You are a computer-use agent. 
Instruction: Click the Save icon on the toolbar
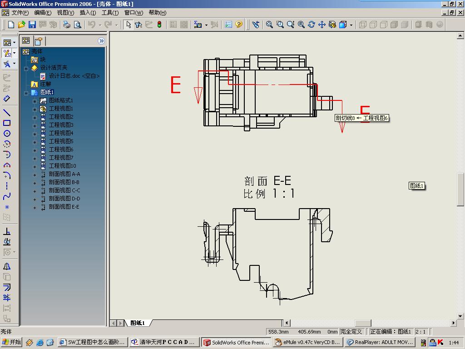[x=32, y=25]
